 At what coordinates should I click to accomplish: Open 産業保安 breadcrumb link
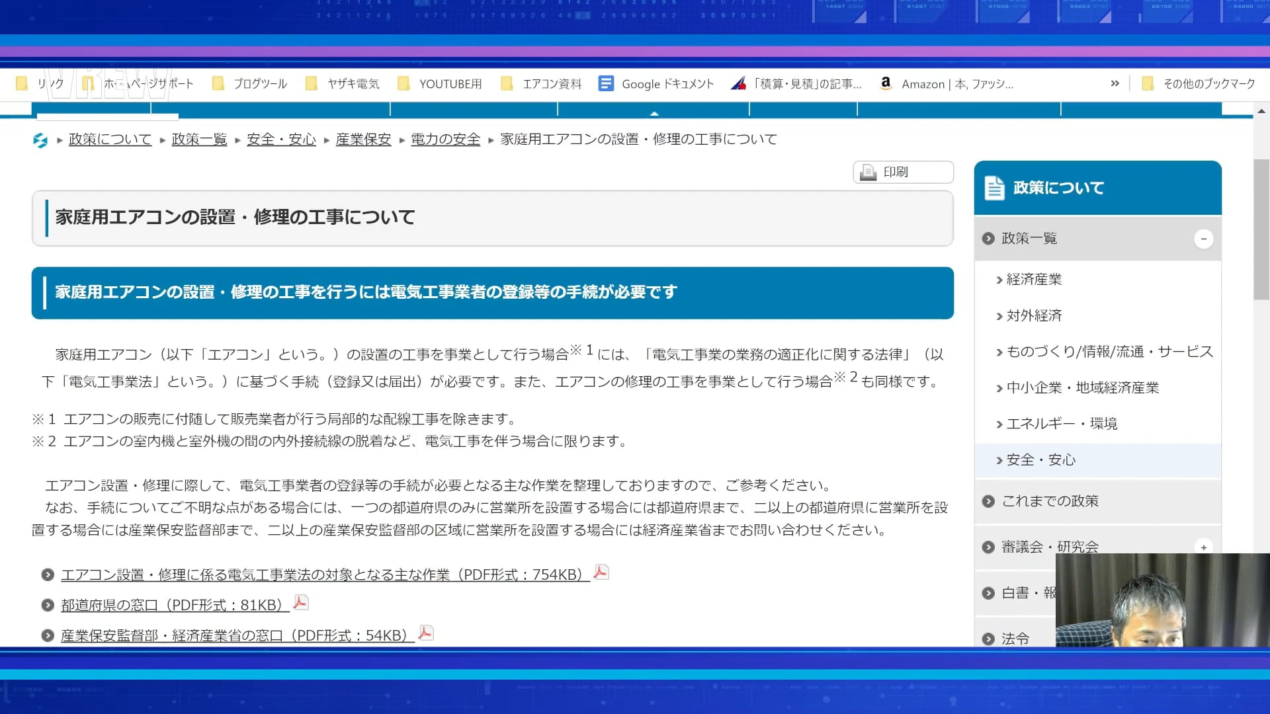pos(363,139)
